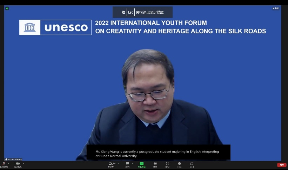Unmute the microphone in the Zoom toolbar
Image resolution: width=288 pixels, height=170 pixels.
point(4,164)
